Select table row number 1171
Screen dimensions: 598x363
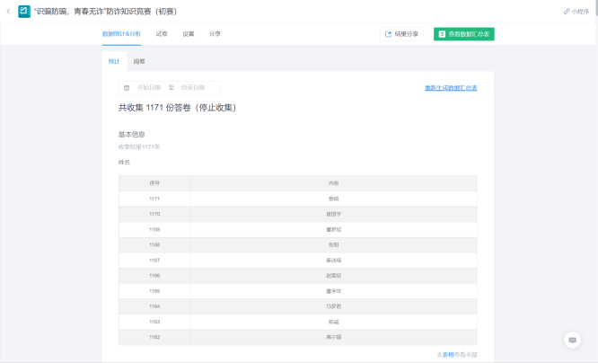(x=154, y=198)
